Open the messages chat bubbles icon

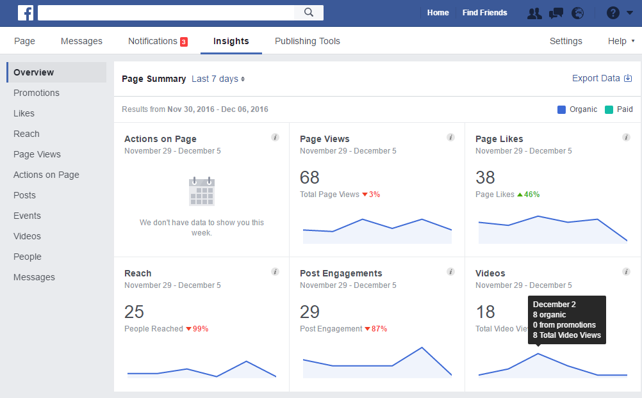[556, 13]
